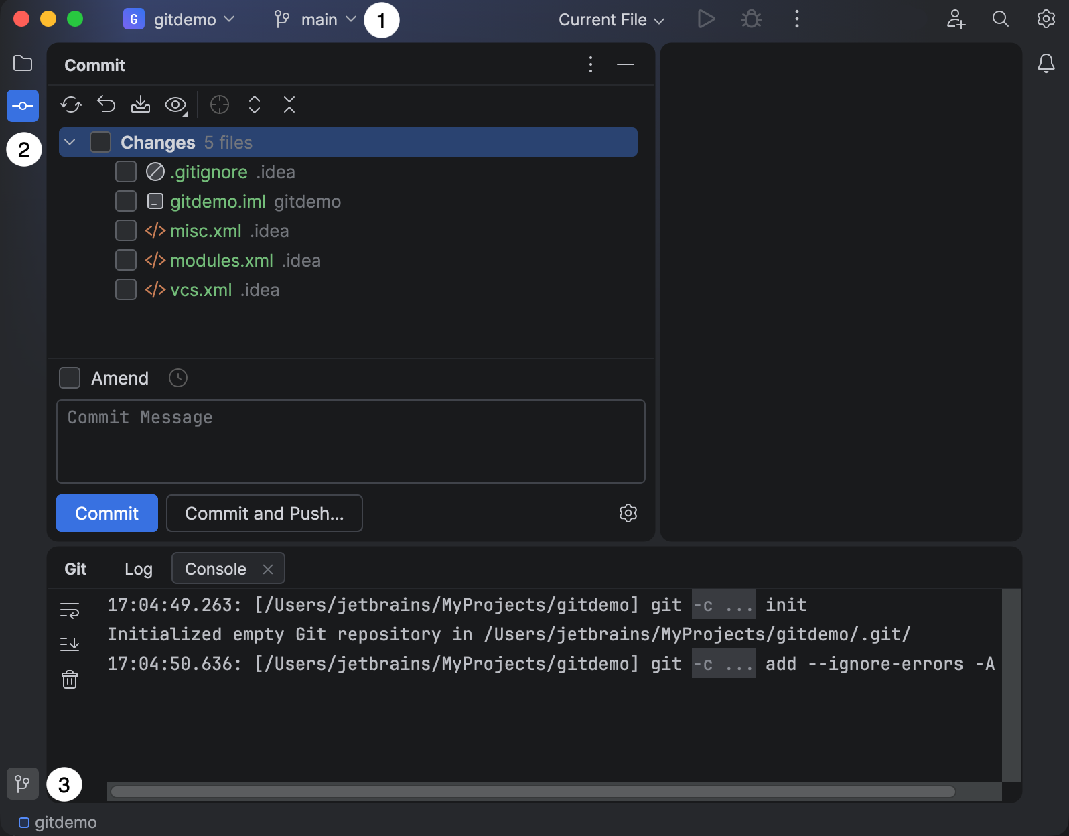Click the Refresh changes icon

(71, 104)
